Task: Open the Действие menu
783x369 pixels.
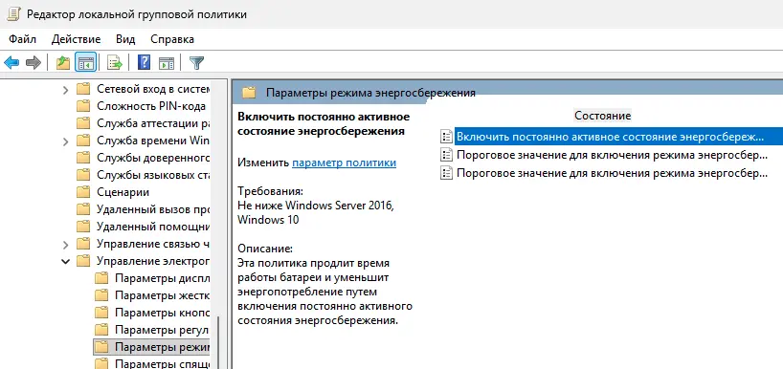Action: (x=76, y=39)
